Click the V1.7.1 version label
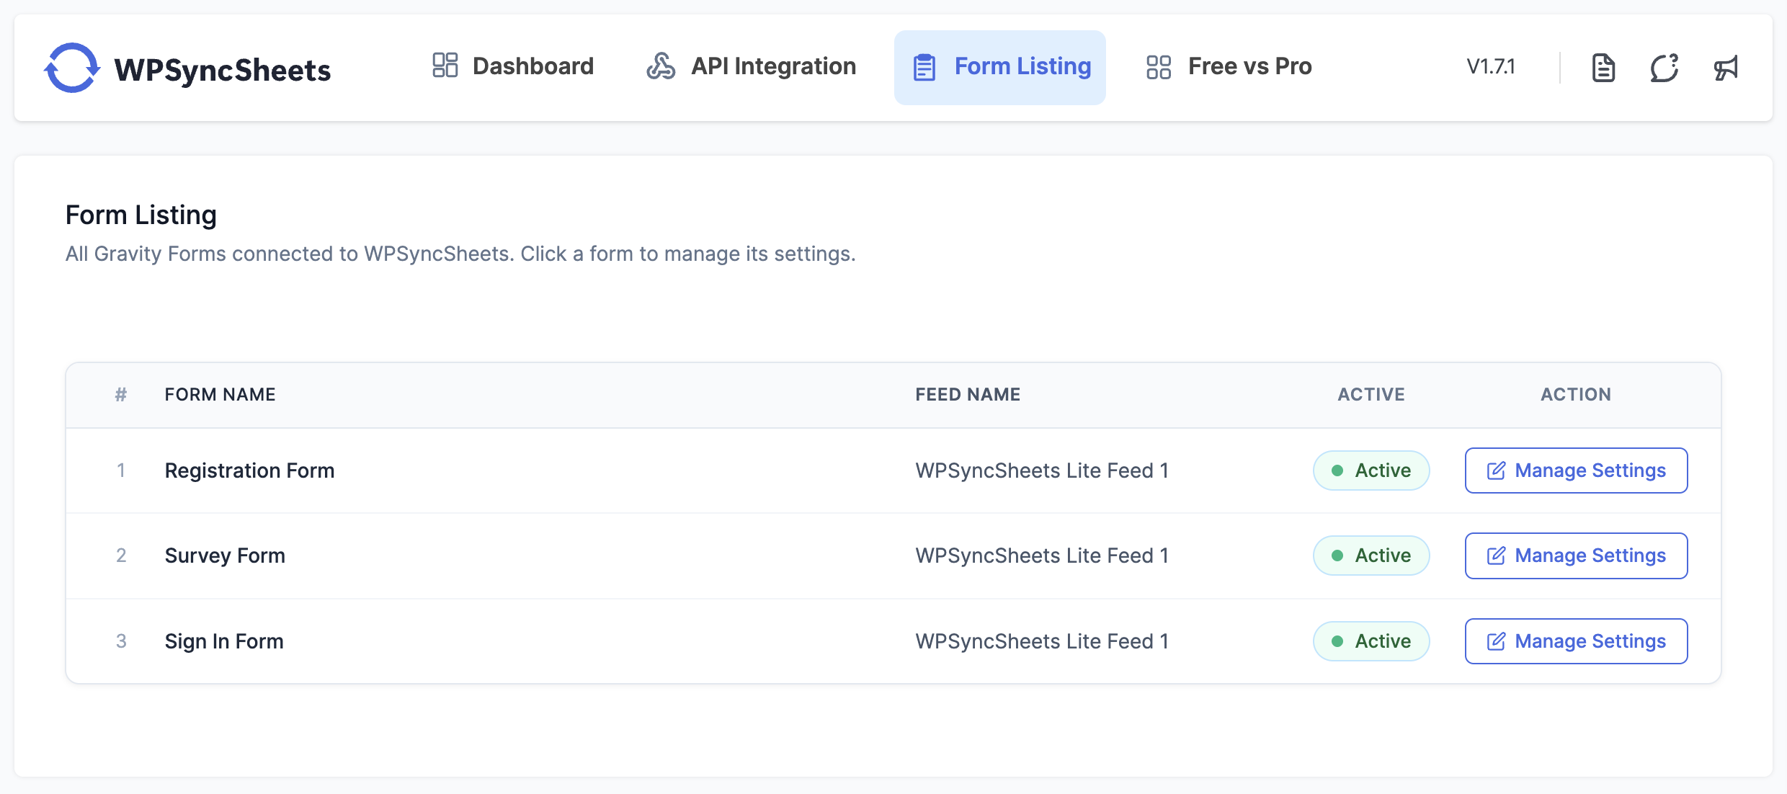The width and height of the screenshot is (1787, 794). (1491, 67)
